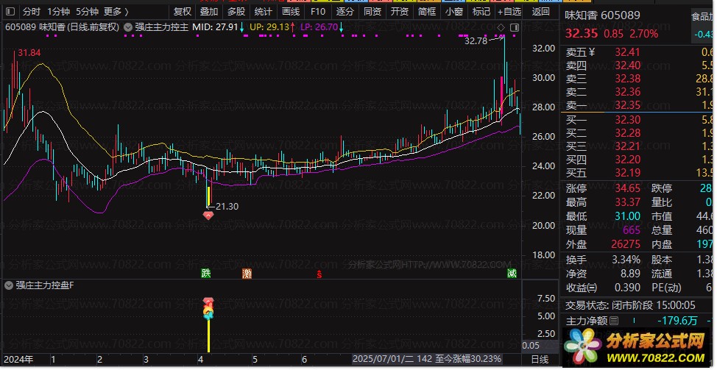The height and width of the screenshot is (370, 717).
Task: Open the 逐分 tick-by-minute view
Action: [x=345, y=12]
